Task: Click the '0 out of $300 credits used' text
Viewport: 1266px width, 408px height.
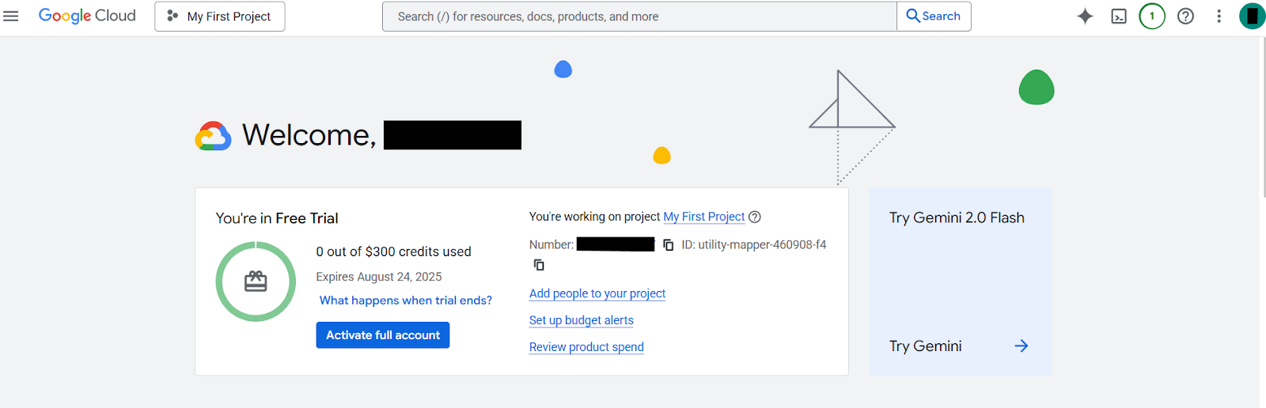Action: (x=393, y=251)
